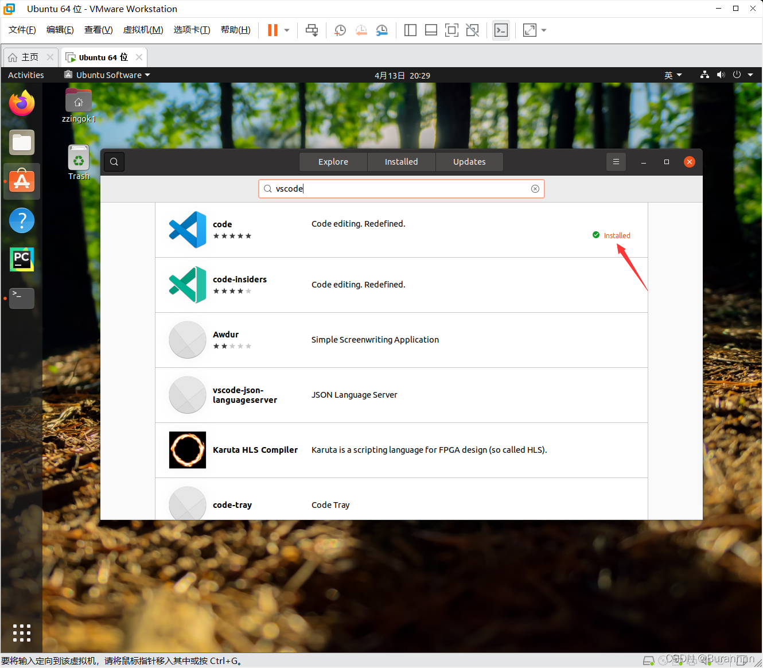Open Ubuntu Software from the dock
The image size is (763, 668).
[x=22, y=181]
